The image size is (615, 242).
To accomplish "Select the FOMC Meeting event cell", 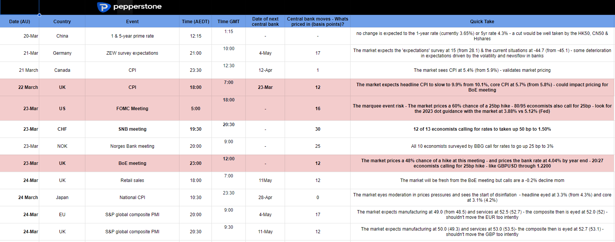I will click(132, 109).
